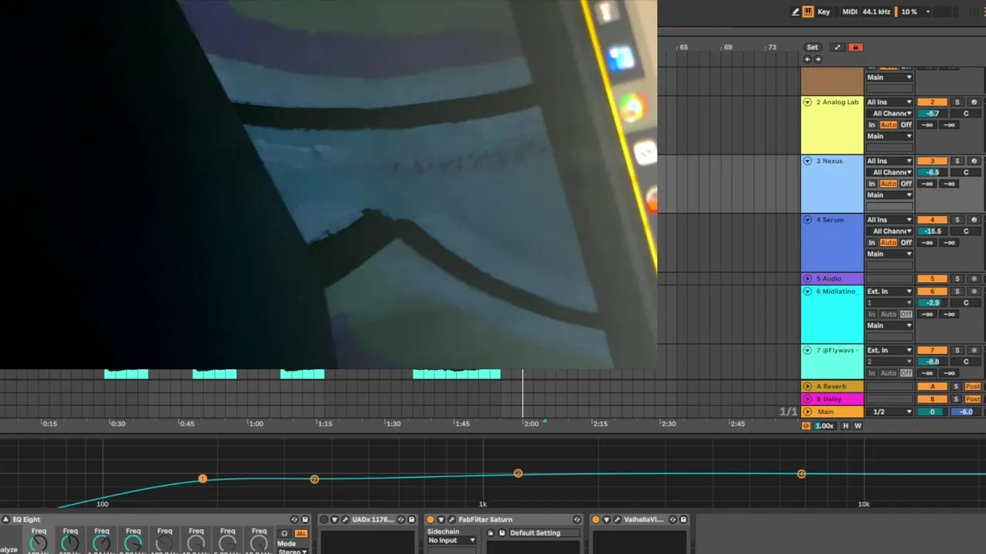The image size is (986, 554).
Task: Click the tempo follower icon beside 1.00x
Action: click(x=807, y=426)
